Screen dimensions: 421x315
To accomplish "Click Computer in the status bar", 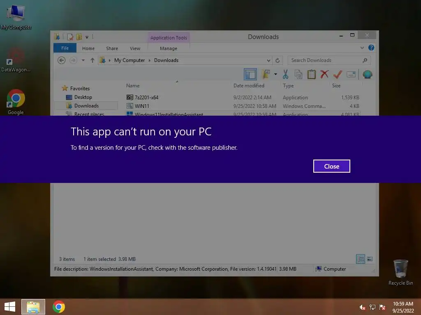I will pos(331,269).
